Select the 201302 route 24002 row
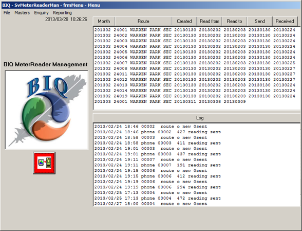The width and height of the screenshot is (302, 231). point(195,35)
